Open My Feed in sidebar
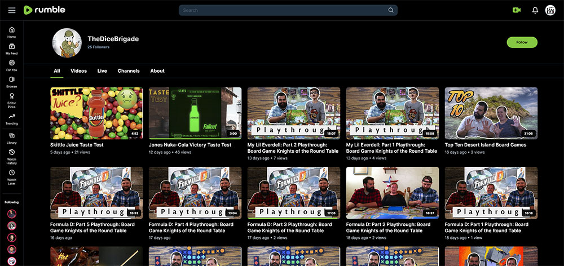 tap(11, 49)
